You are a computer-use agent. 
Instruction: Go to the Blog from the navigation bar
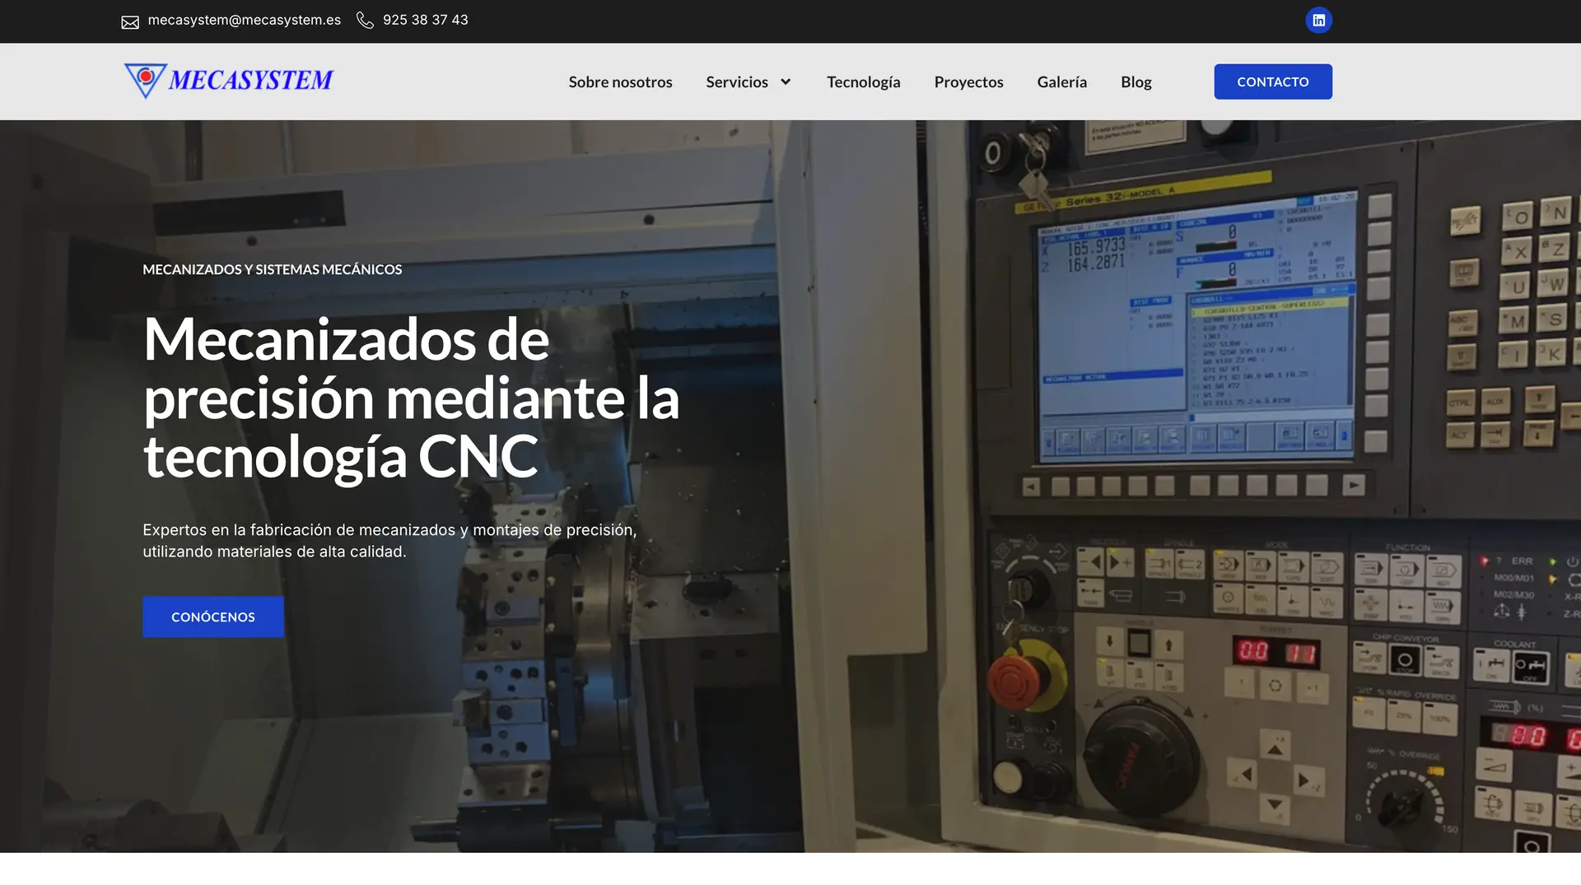point(1136,82)
